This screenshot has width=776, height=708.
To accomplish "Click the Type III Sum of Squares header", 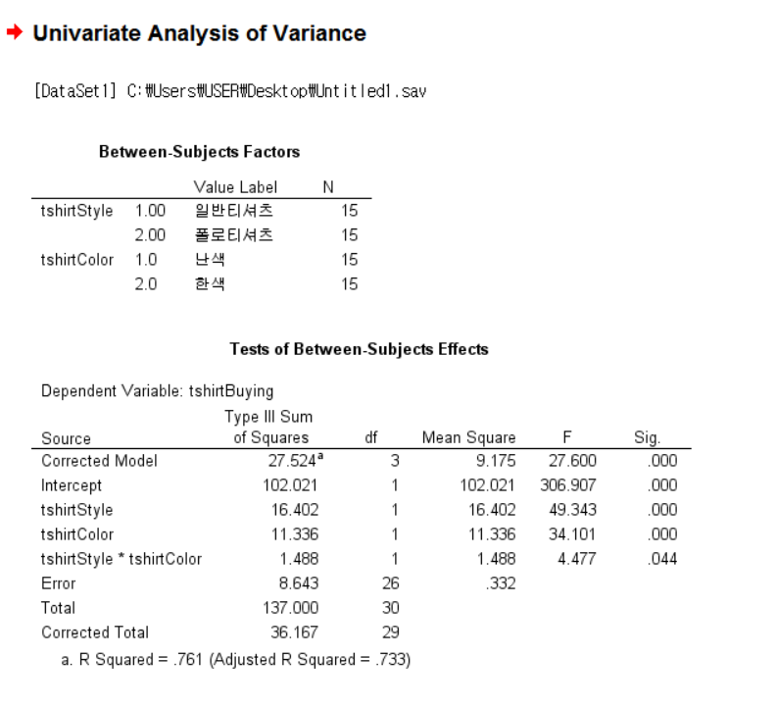I will point(268,428).
